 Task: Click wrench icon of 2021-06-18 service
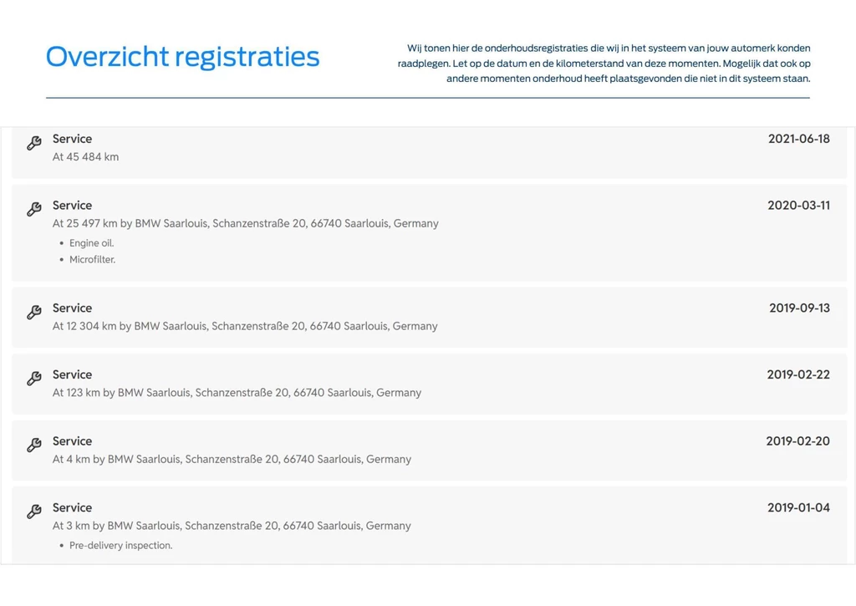pyautogui.click(x=33, y=143)
